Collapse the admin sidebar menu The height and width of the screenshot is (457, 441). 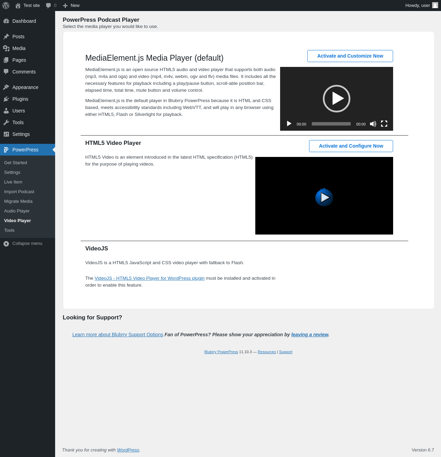click(28, 244)
